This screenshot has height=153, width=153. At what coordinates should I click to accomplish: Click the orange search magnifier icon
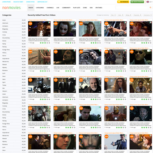(150, 7)
